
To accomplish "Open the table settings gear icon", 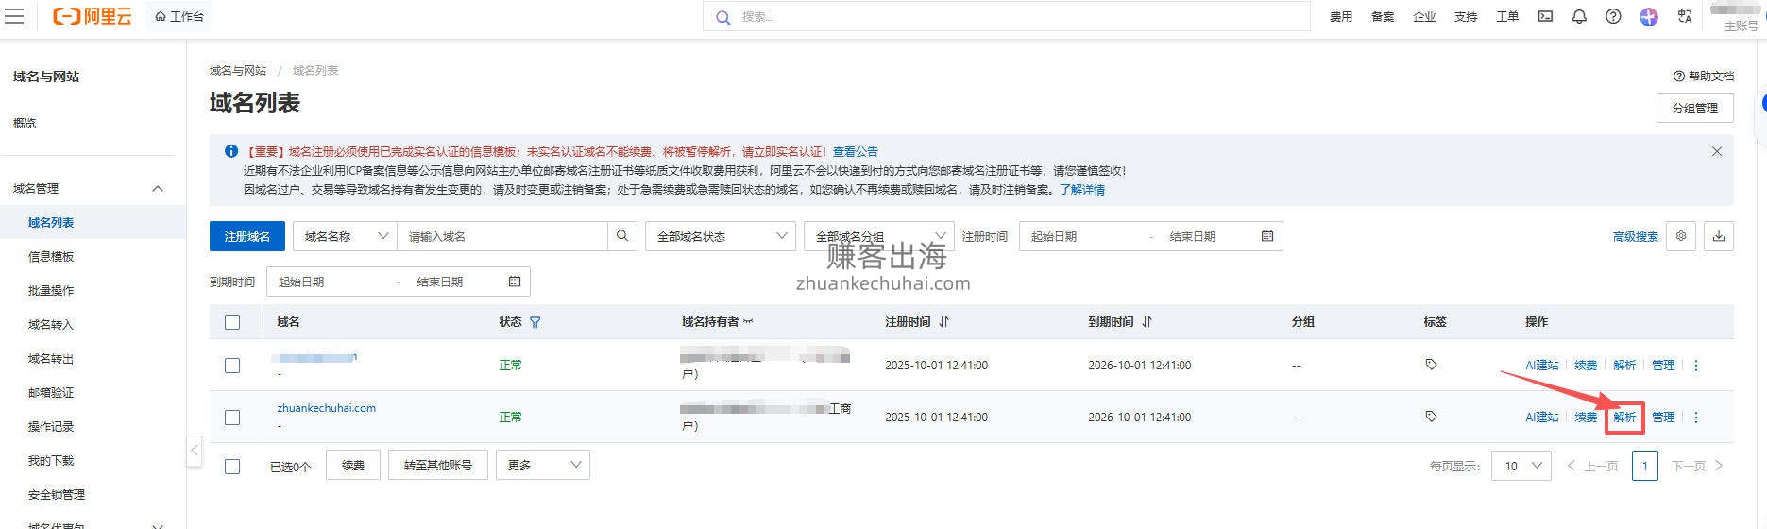I will 1681,236.
